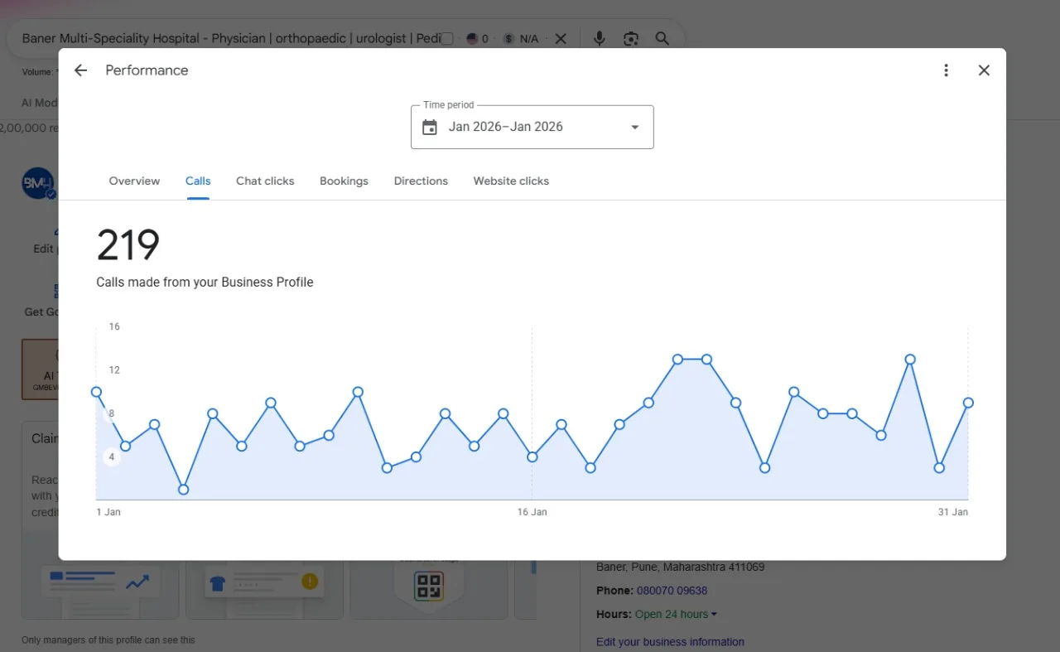Open the Bookings tab

[344, 181]
